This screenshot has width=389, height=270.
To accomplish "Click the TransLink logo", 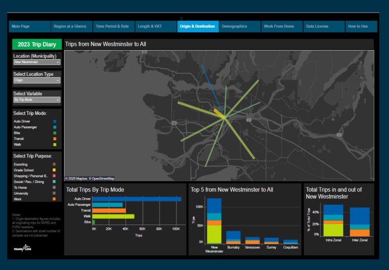I will [x=22, y=249].
